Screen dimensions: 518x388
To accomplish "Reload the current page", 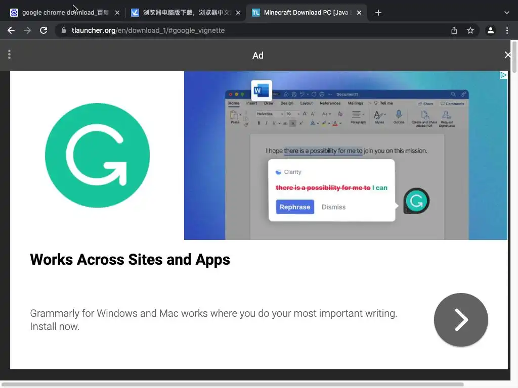I will (44, 30).
